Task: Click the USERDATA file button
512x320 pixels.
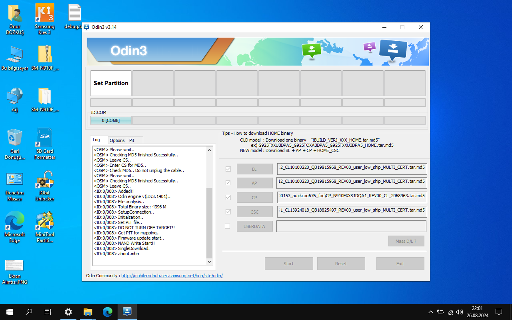Action: pyautogui.click(x=255, y=226)
